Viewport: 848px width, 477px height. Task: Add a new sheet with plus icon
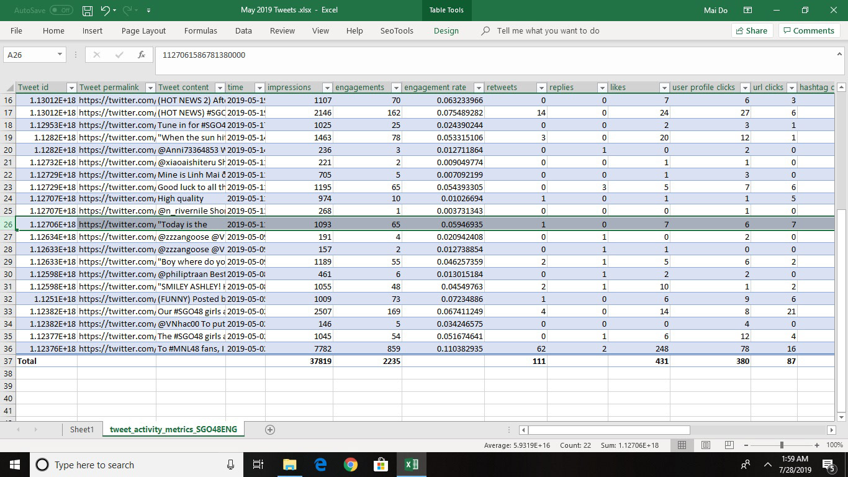(x=270, y=430)
